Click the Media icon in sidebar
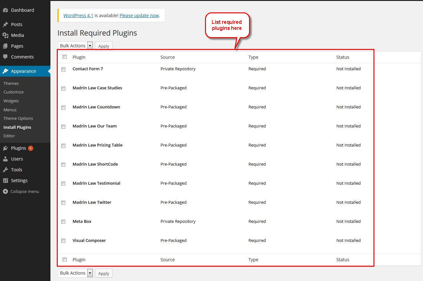Viewport: 423px width, 281px height. pos(5,35)
